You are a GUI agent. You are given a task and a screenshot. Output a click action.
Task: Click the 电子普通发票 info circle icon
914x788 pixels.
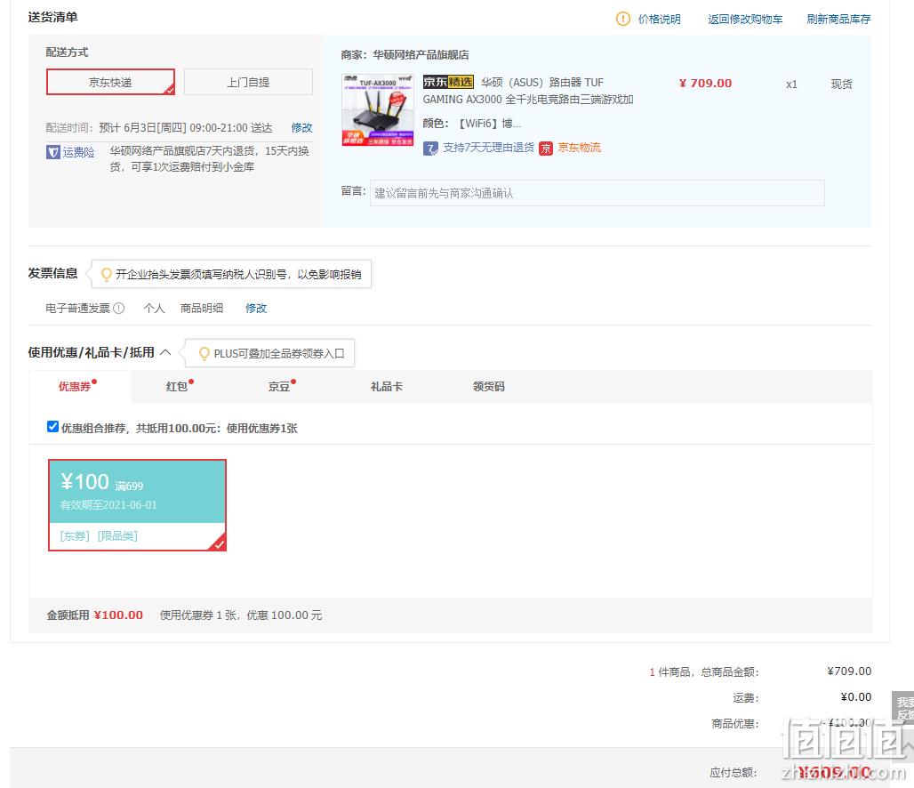118,308
